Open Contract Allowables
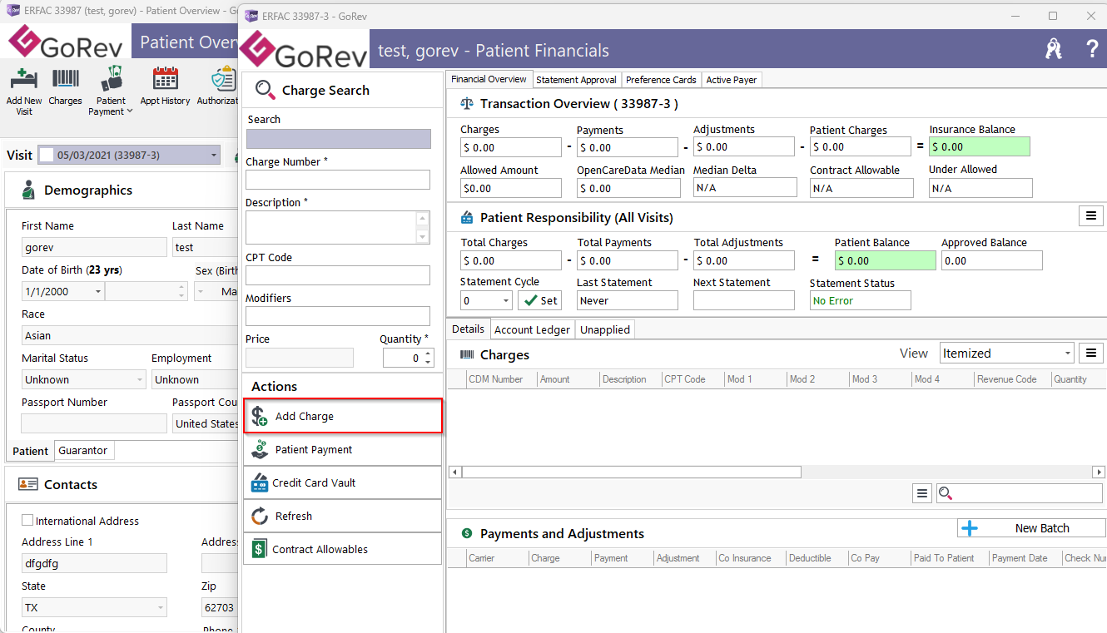The image size is (1107, 633). 343,549
